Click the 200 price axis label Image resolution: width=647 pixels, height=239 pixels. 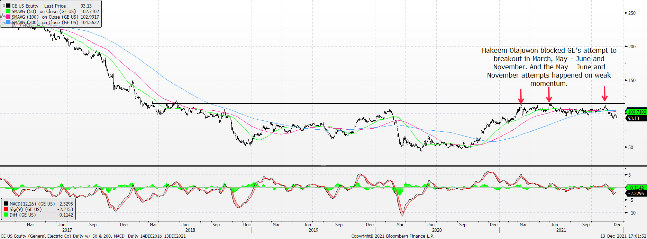coord(632,47)
